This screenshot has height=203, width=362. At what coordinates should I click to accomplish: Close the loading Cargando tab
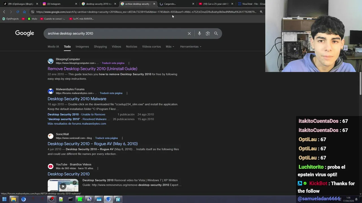[193, 4]
